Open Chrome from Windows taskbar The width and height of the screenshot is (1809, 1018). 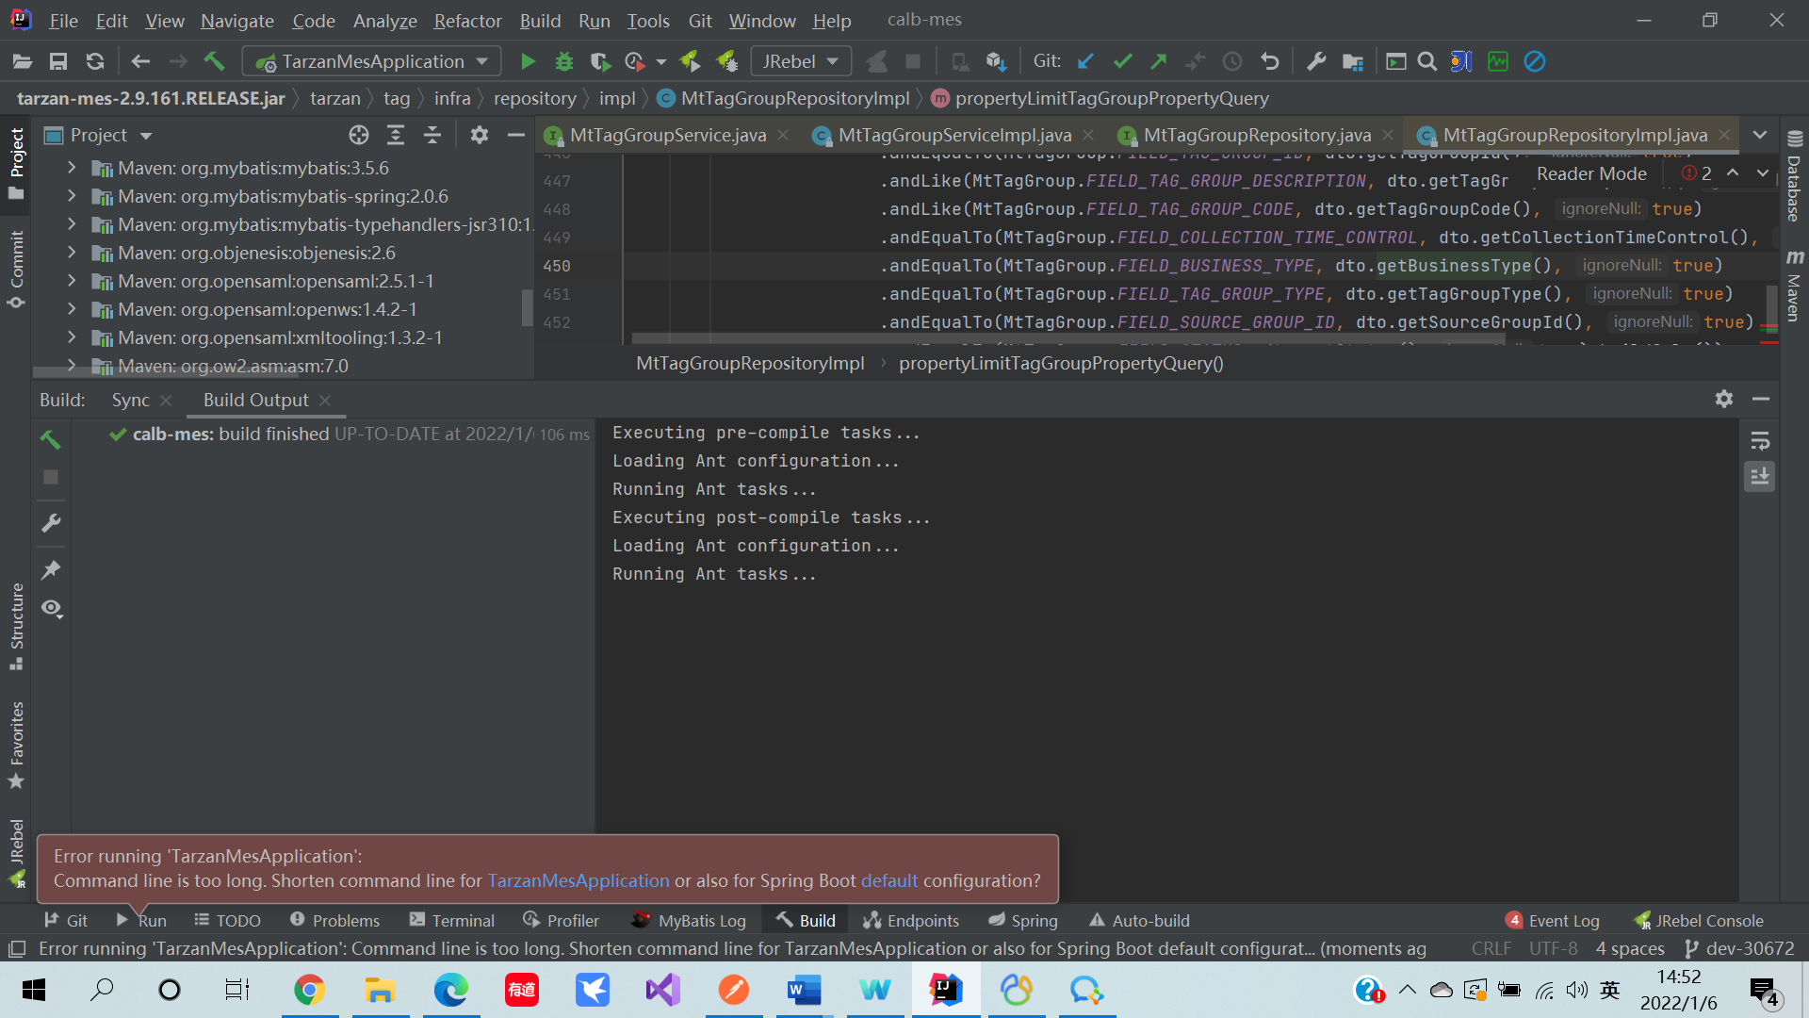click(309, 990)
